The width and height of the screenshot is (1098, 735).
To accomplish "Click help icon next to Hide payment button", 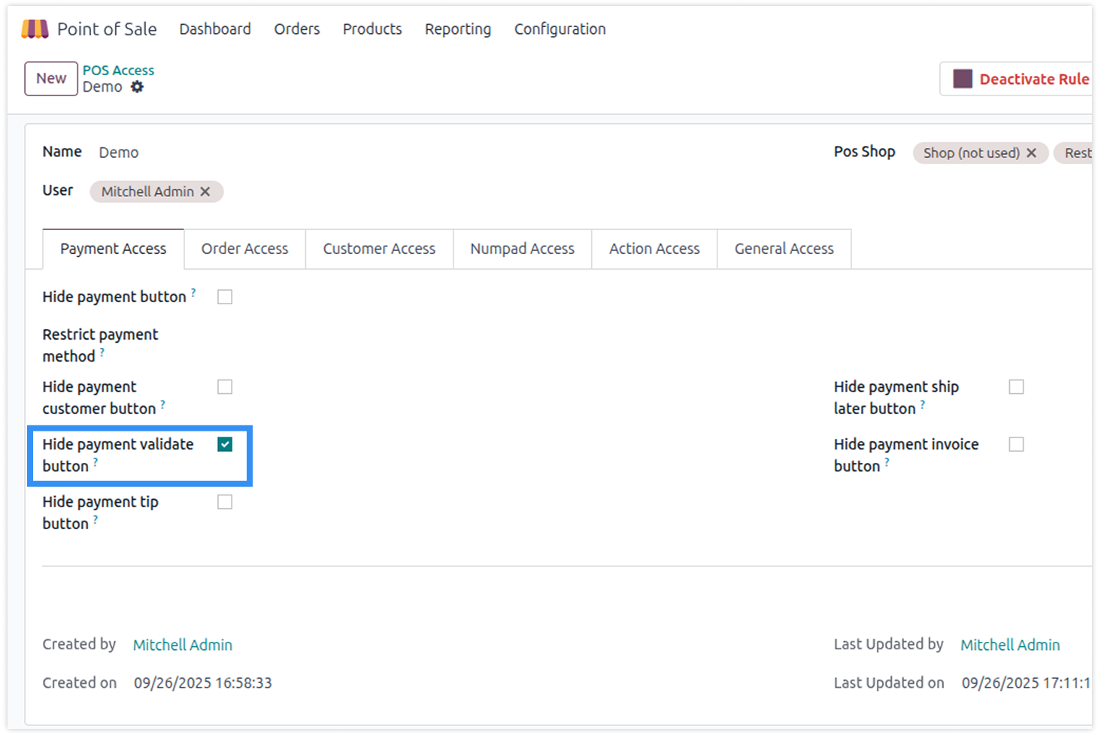I will click(193, 292).
